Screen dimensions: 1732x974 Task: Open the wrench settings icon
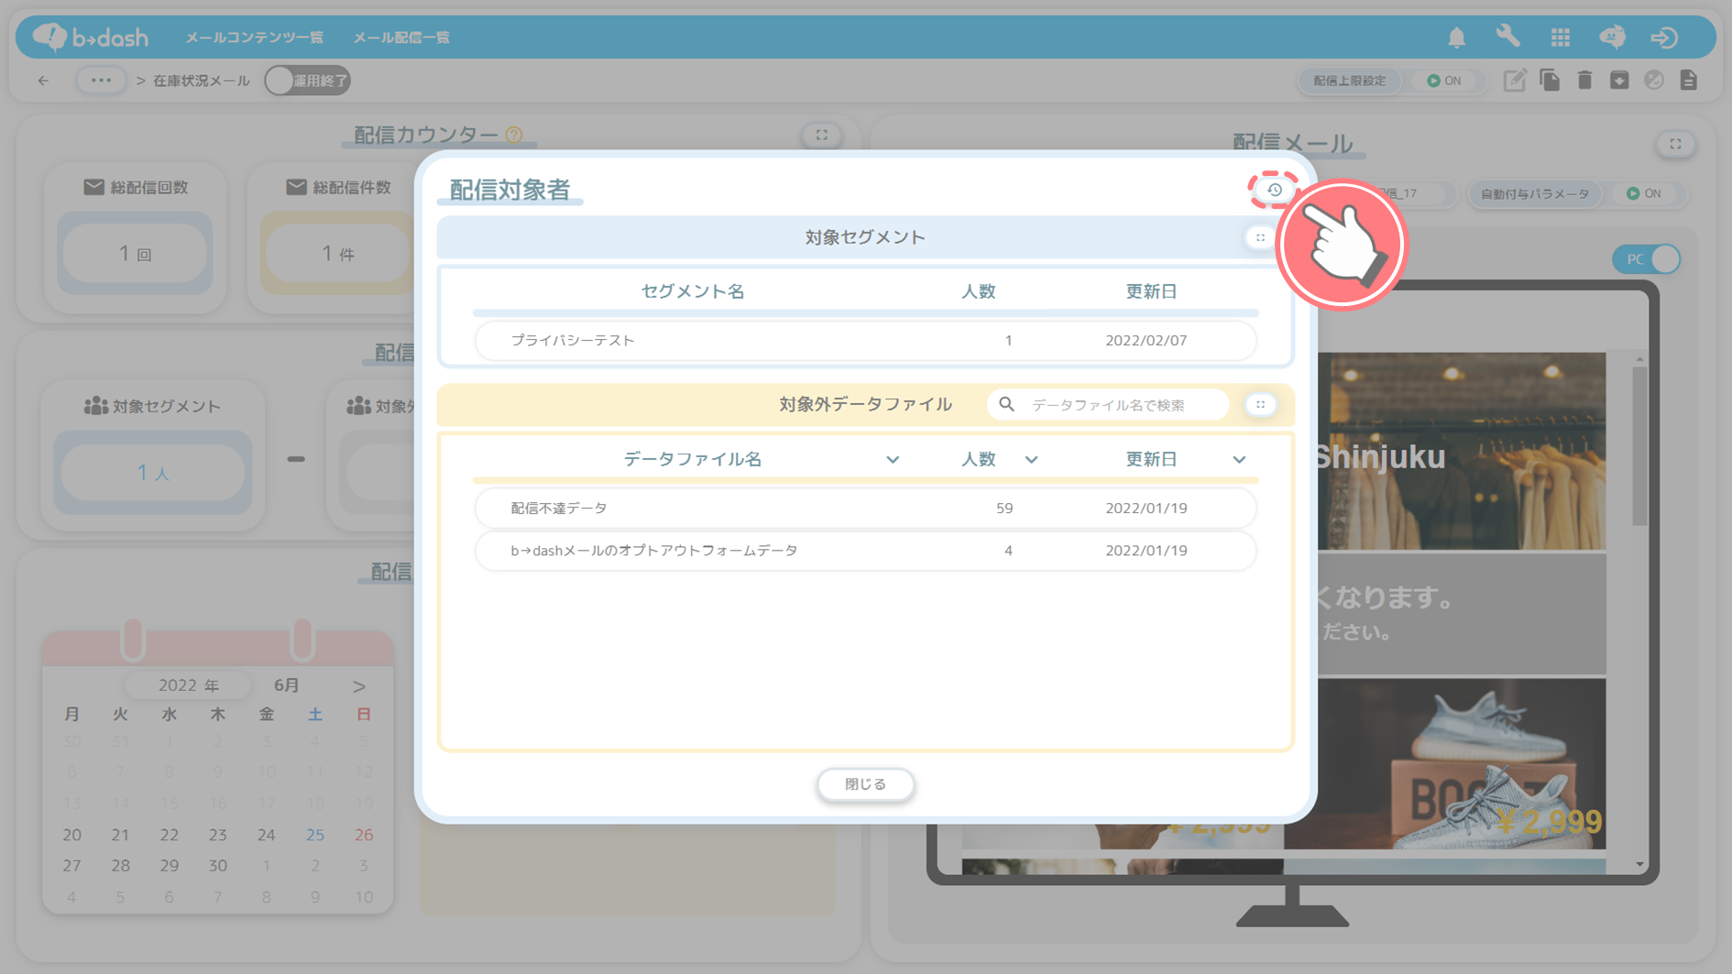(1507, 37)
